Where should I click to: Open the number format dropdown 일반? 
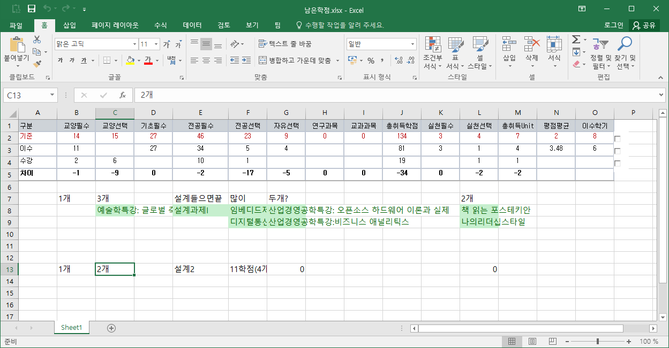pos(412,44)
